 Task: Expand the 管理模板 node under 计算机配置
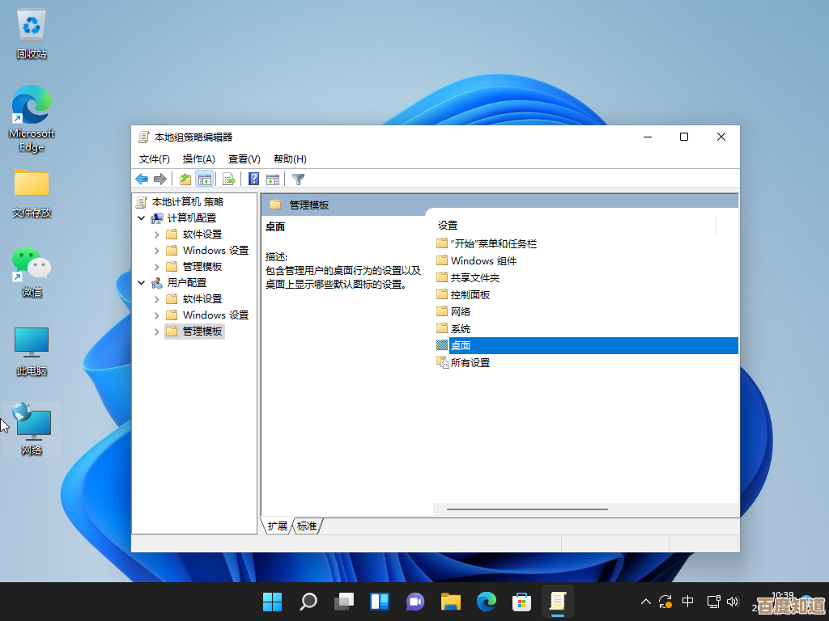pos(155,266)
